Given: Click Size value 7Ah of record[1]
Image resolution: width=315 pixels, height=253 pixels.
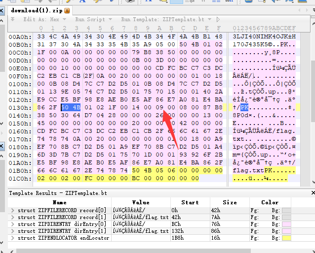Looking at the screenshot, I should click(x=216, y=217).
